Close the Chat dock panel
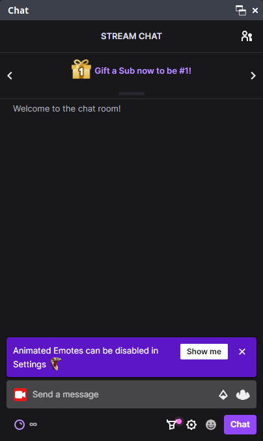Viewport: 263px width, 441px height. 255,10
